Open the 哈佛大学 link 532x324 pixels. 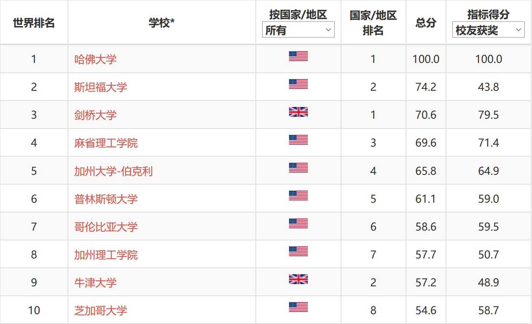95,59
